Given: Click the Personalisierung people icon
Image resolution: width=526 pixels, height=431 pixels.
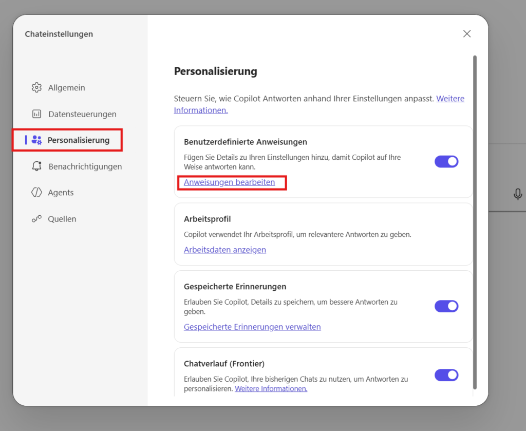Looking at the screenshot, I should point(36,140).
